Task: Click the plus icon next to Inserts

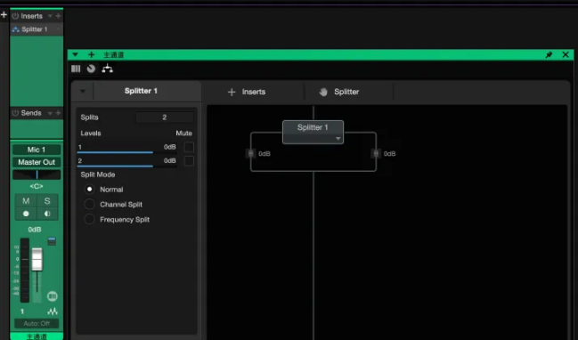Action: coord(232,92)
